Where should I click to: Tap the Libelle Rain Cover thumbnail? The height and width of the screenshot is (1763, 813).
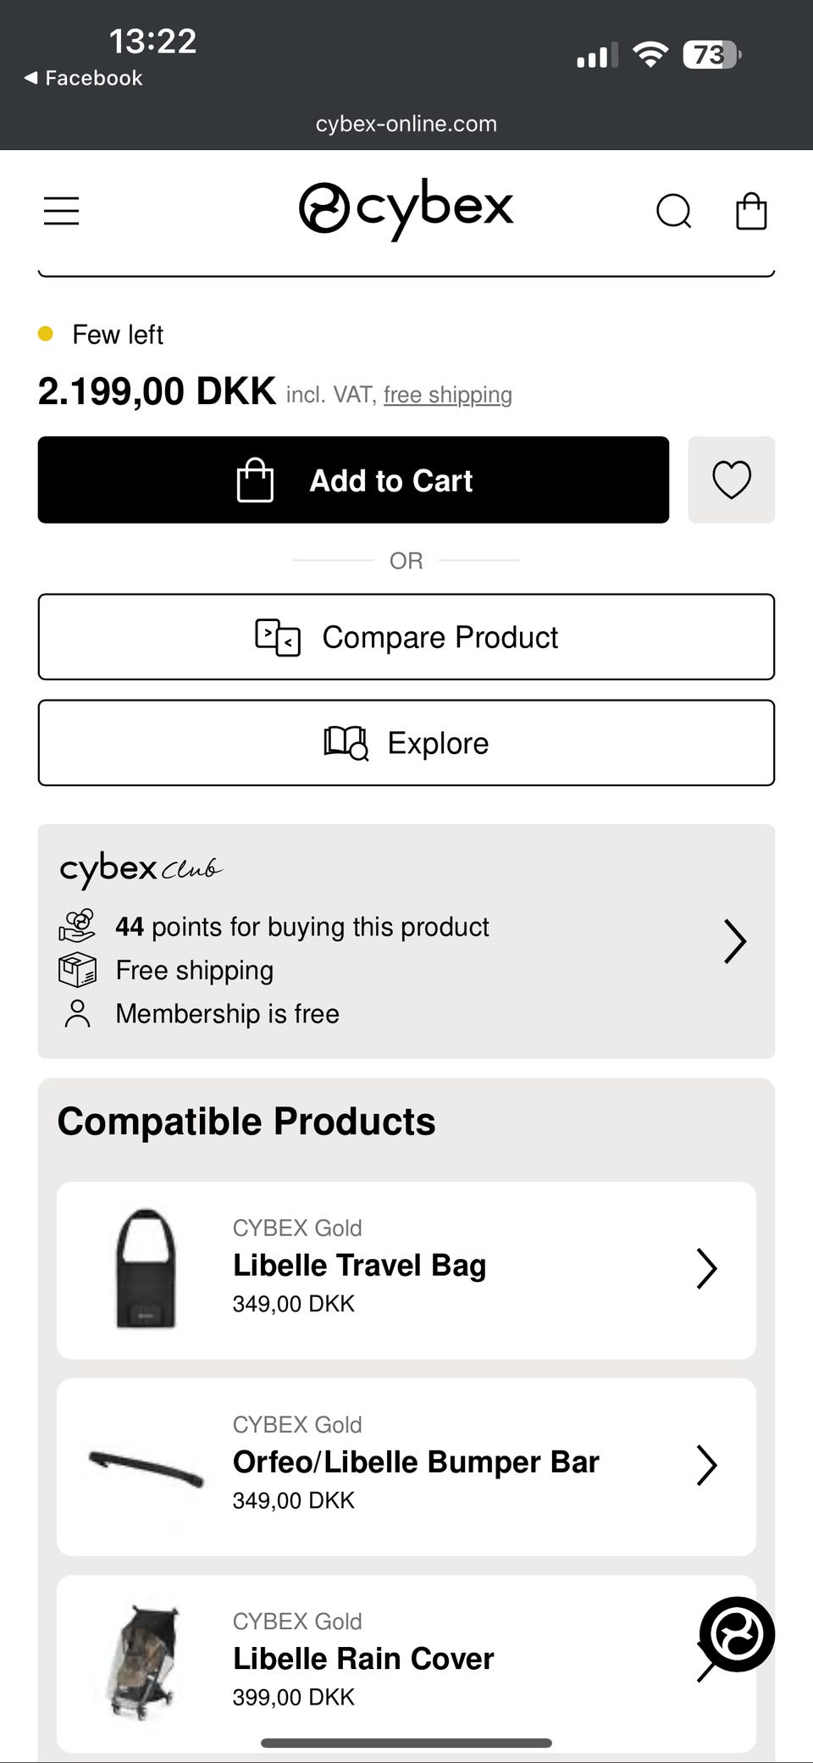click(x=146, y=1660)
